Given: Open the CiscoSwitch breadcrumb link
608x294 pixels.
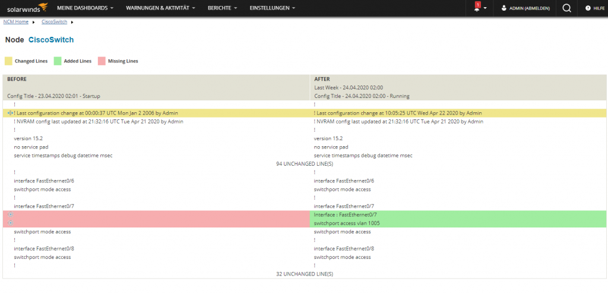Looking at the screenshot, I should coord(54,21).
